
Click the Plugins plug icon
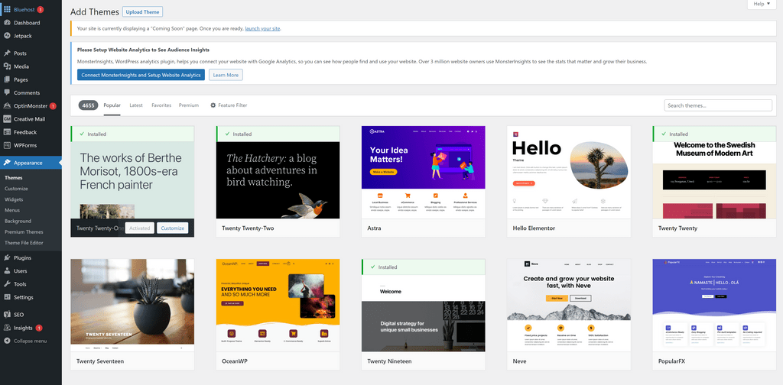point(7,258)
